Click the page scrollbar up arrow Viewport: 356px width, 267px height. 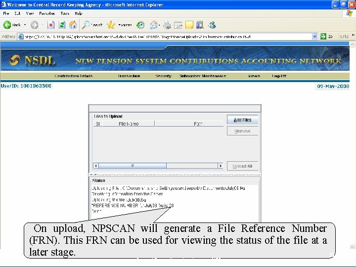pyautogui.click(x=352, y=44)
